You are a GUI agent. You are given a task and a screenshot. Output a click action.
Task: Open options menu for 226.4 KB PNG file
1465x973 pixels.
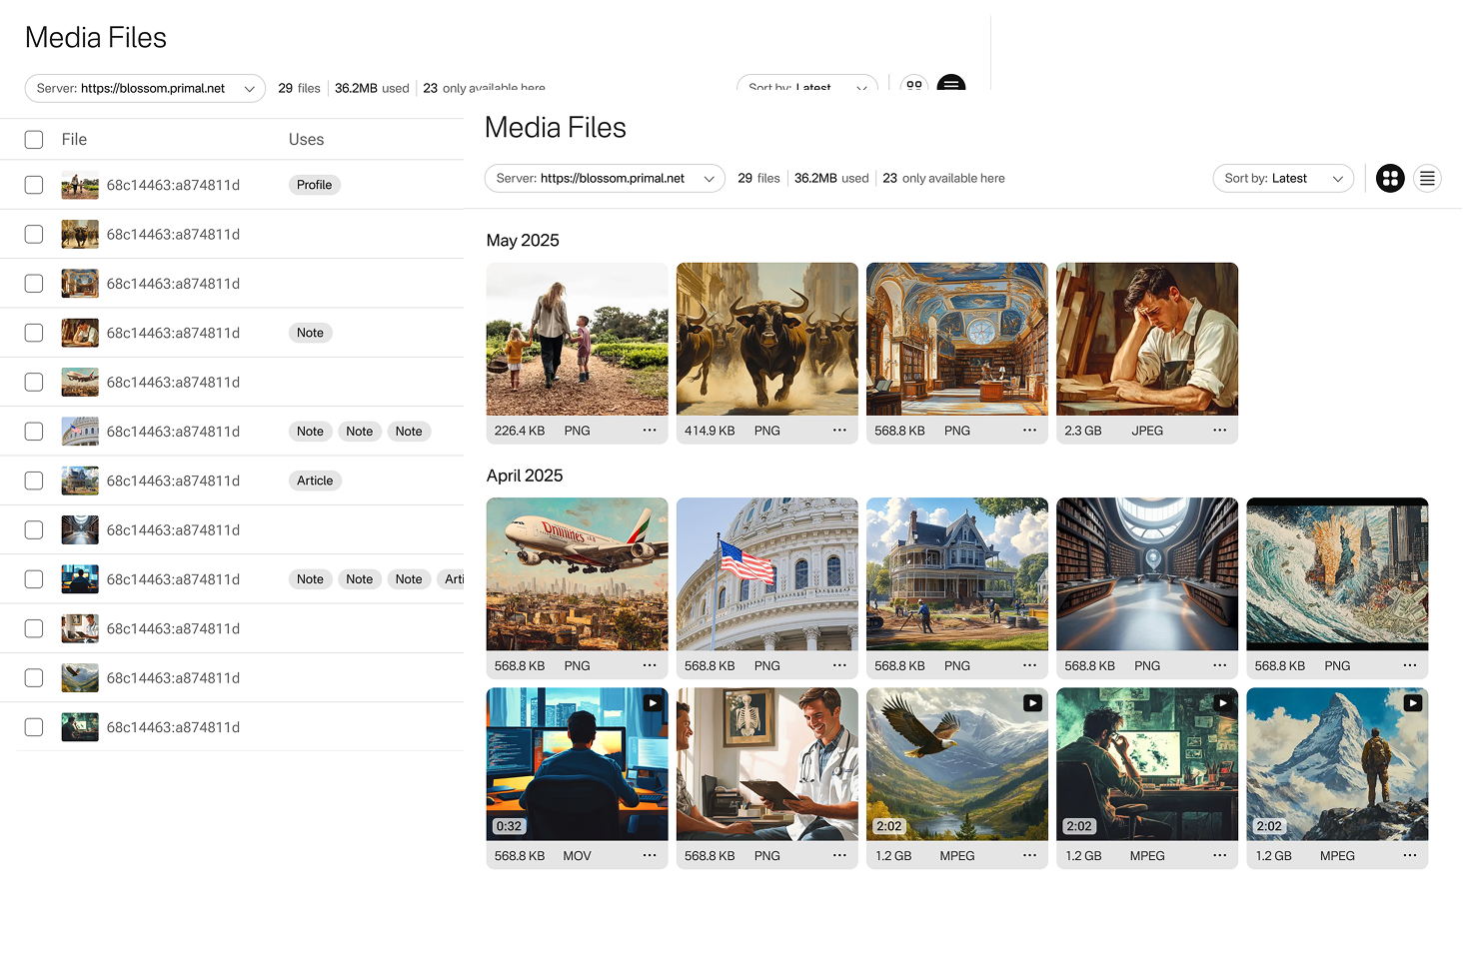pos(650,431)
